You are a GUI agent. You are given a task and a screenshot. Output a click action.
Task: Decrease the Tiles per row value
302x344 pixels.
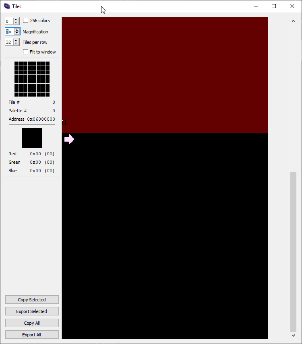tap(16, 44)
